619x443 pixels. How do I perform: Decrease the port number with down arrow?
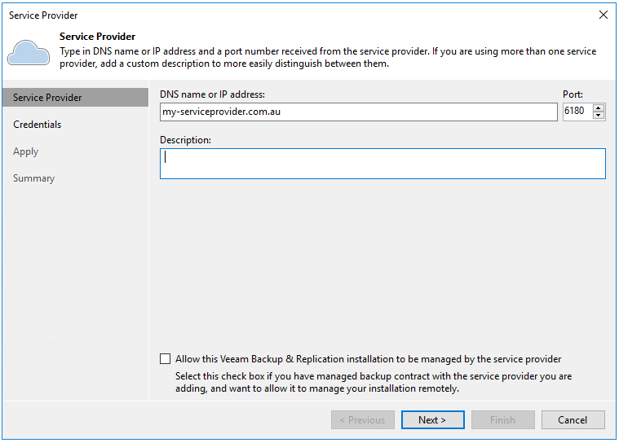coord(599,116)
